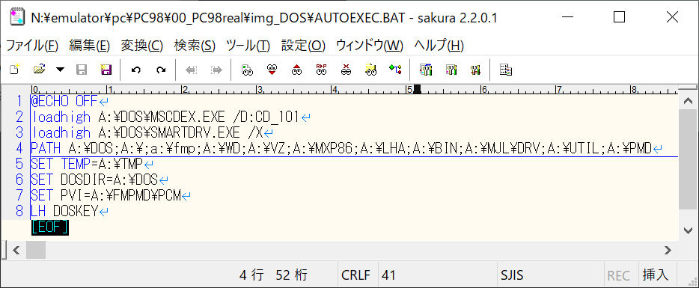The width and height of the screenshot is (699, 288).
Task: Open the 変換(C) menu
Action: [141, 45]
